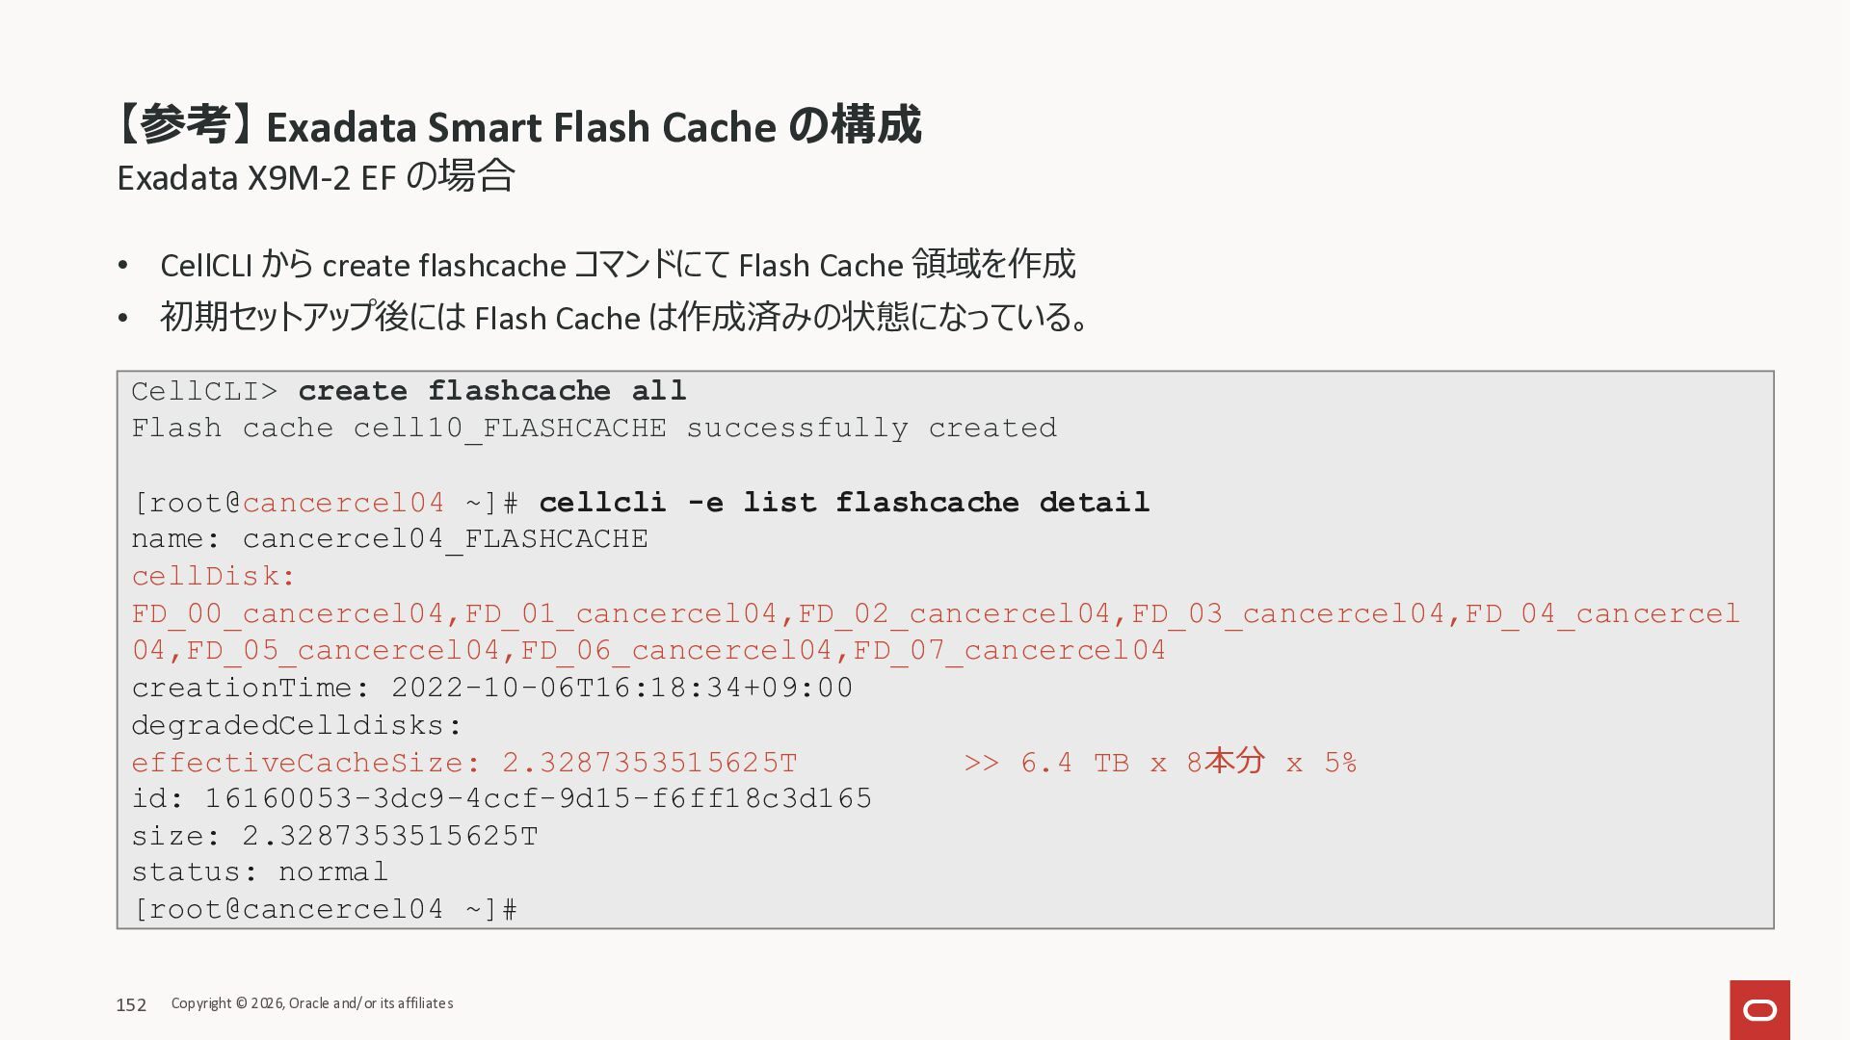Click the page number 152
The width and height of the screenshot is (1850, 1040).
pyautogui.click(x=131, y=1005)
